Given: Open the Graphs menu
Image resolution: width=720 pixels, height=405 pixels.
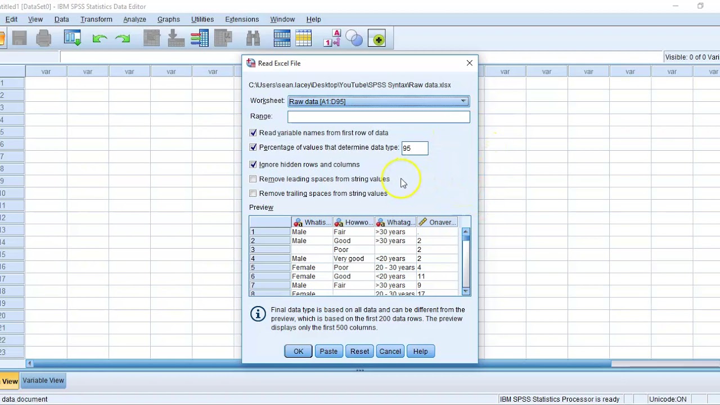Looking at the screenshot, I should coord(168,19).
